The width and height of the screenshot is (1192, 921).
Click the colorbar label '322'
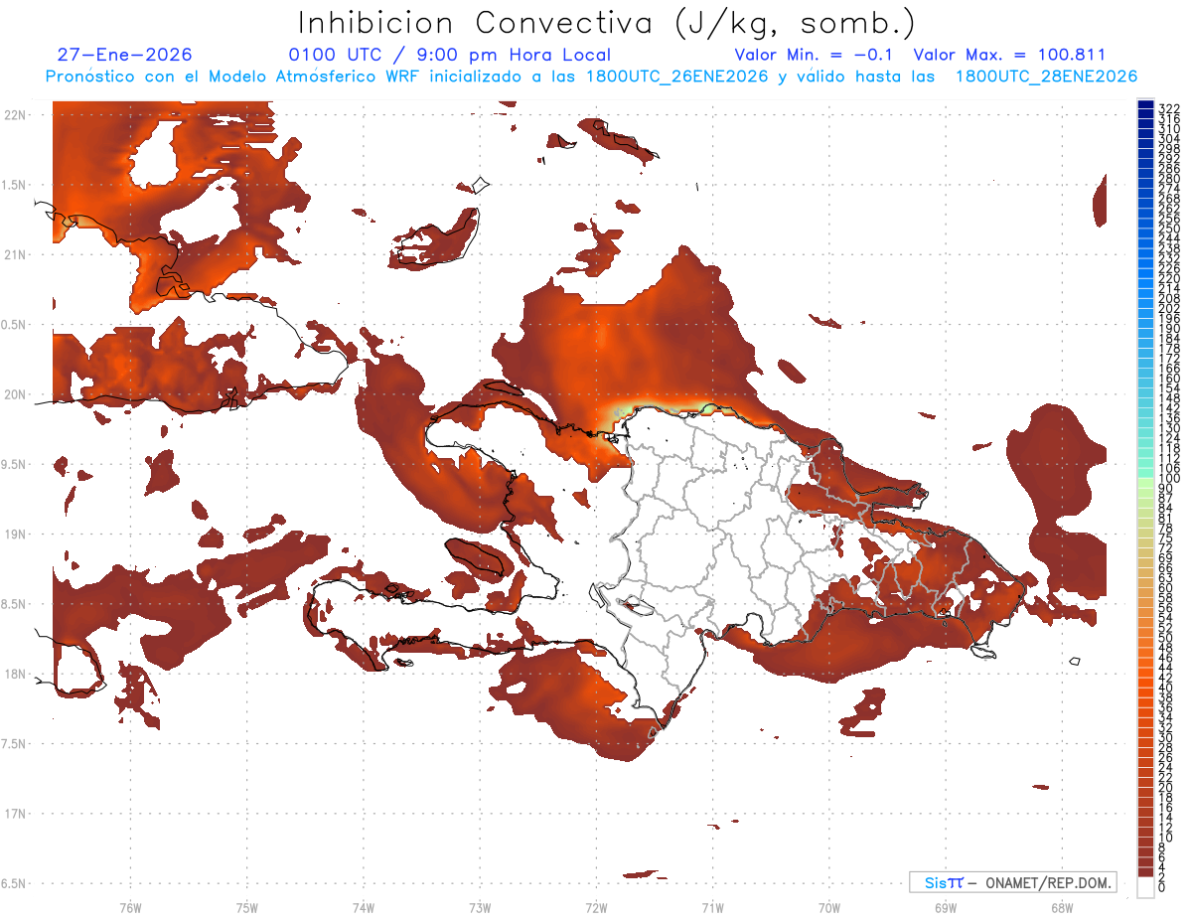1169,107
